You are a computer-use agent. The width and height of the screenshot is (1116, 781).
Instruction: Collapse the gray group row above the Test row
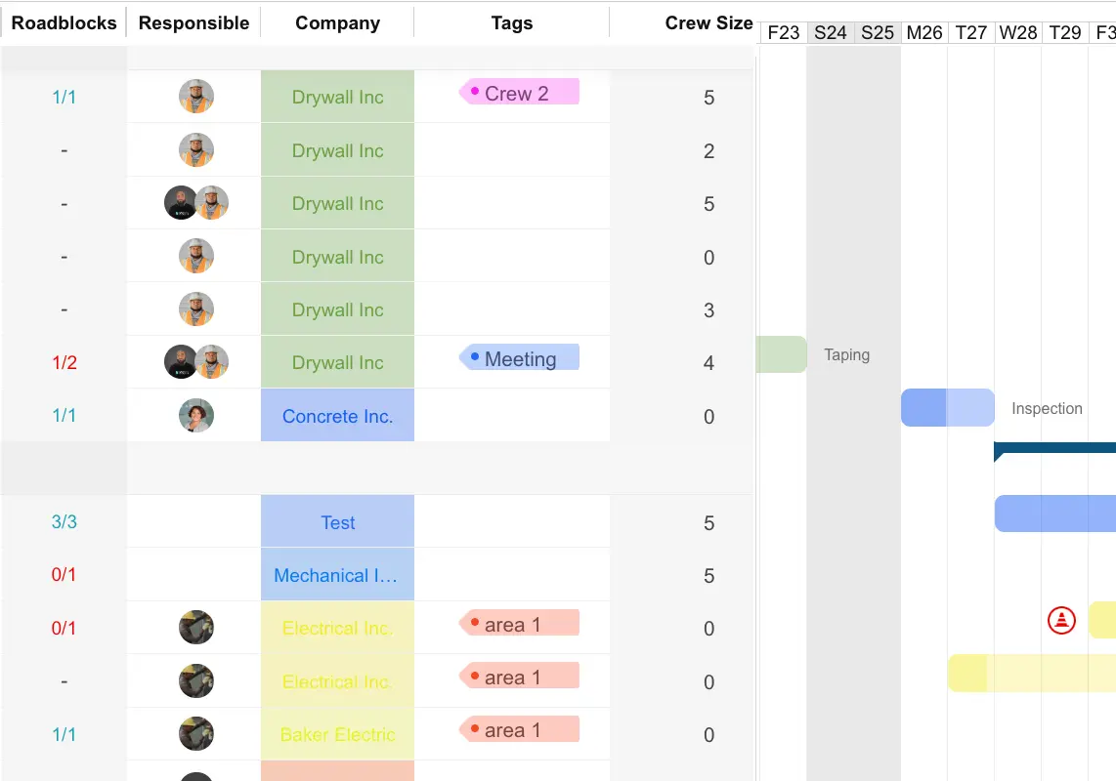pos(64,469)
